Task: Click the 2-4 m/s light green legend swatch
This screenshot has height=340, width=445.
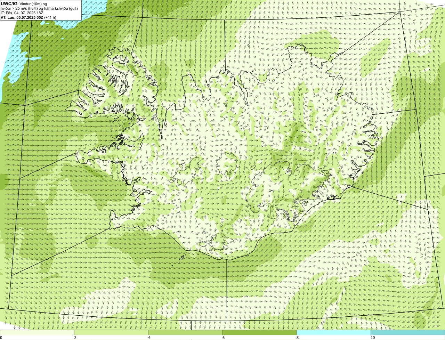Action: [111, 332]
